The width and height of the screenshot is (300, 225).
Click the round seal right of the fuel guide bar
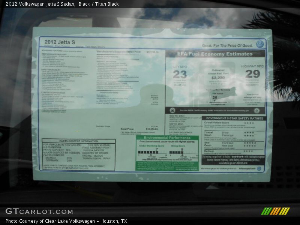click(256, 111)
